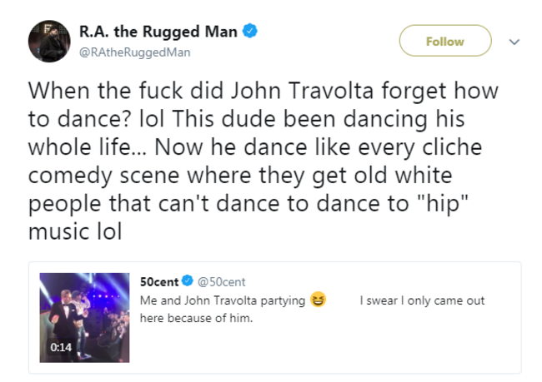Open the @50cent handle link

coord(221,282)
